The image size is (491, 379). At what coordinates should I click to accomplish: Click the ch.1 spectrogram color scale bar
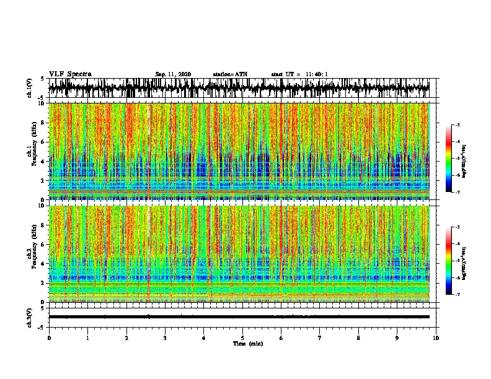(x=449, y=159)
